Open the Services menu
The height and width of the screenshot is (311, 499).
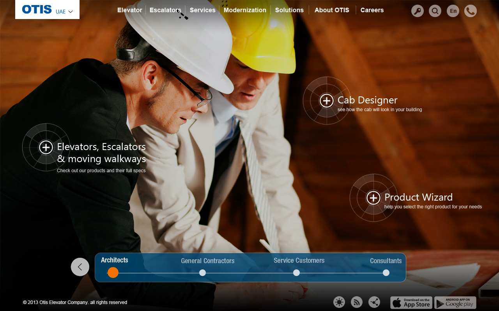click(x=203, y=10)
